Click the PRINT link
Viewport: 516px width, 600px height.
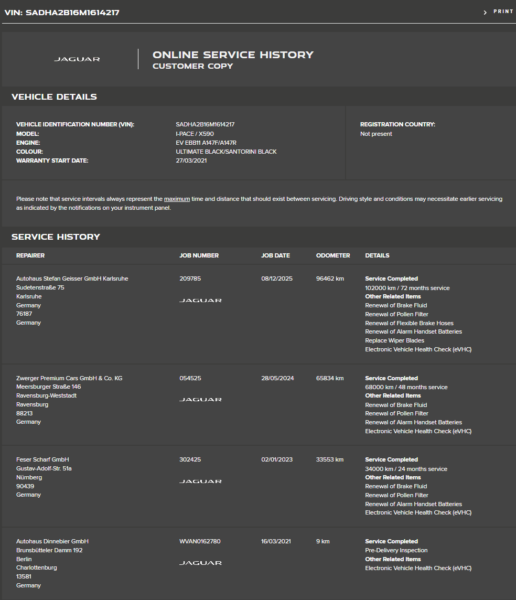pos(503,12)
